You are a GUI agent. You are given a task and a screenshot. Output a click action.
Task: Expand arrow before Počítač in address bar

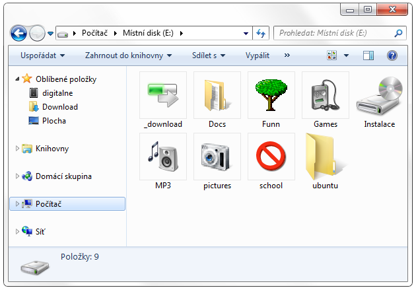[75, 33]
